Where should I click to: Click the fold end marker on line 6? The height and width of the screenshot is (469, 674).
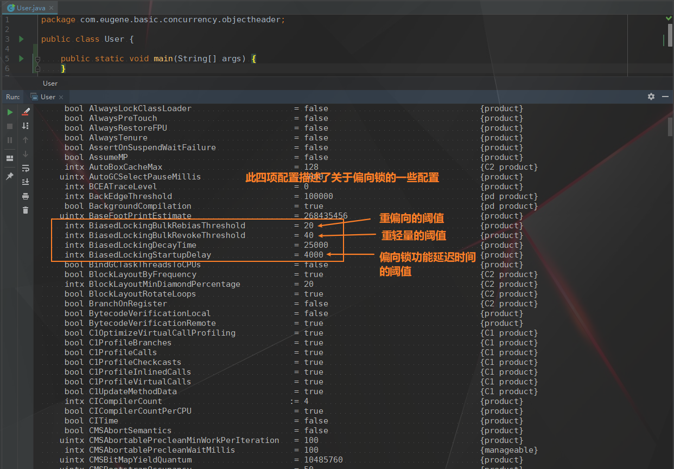point(37,69)
